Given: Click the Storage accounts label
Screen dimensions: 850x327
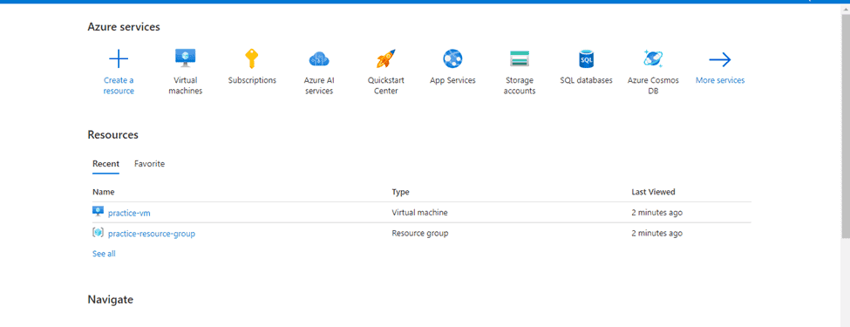Looking at the screenshot, I should (520, 85).
